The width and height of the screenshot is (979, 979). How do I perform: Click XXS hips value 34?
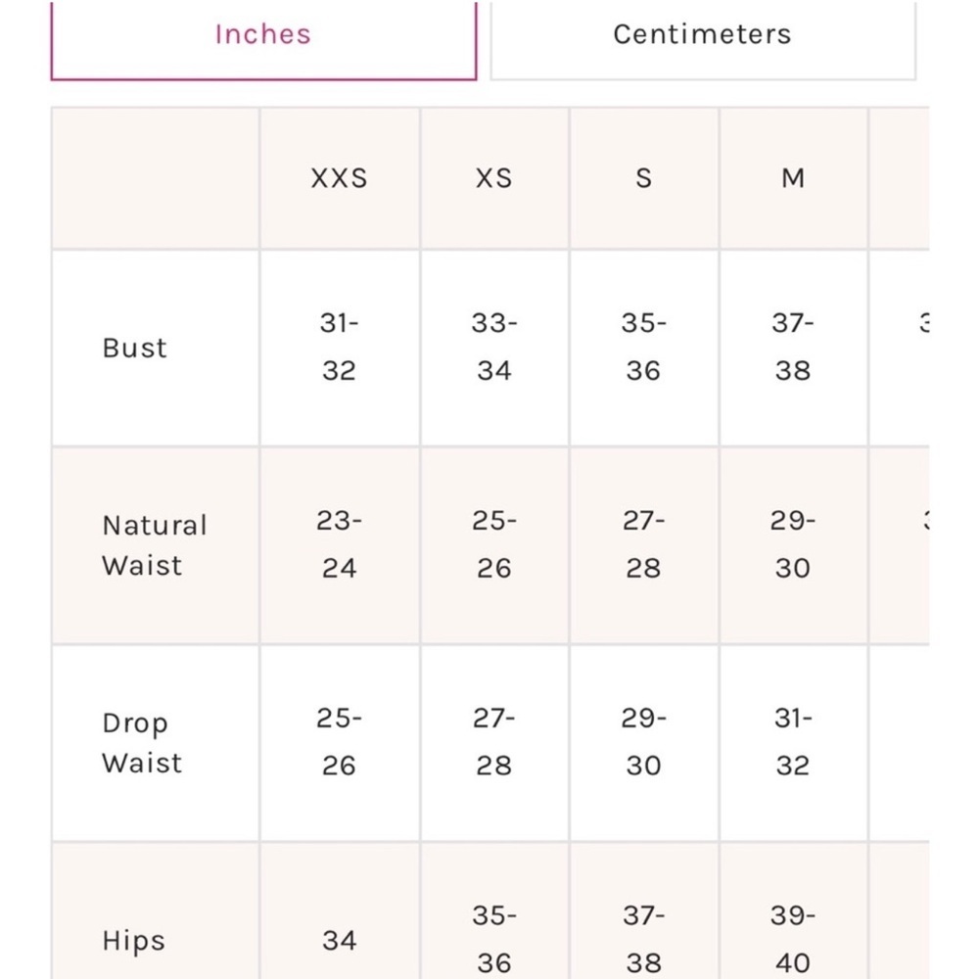coord(340,940)
